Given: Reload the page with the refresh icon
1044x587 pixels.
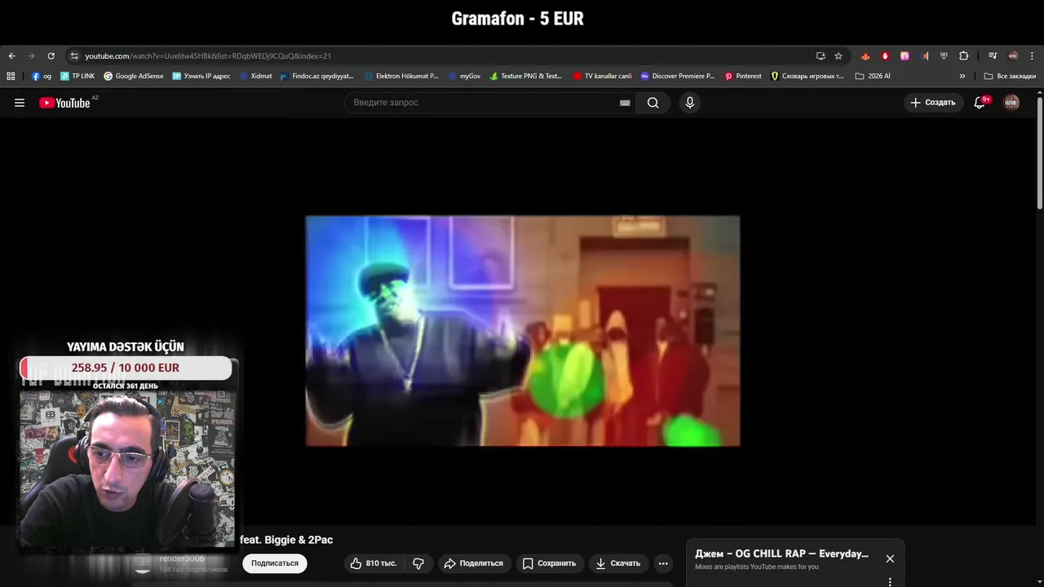Looking at the screenshot, I should (x=51, y=56).
